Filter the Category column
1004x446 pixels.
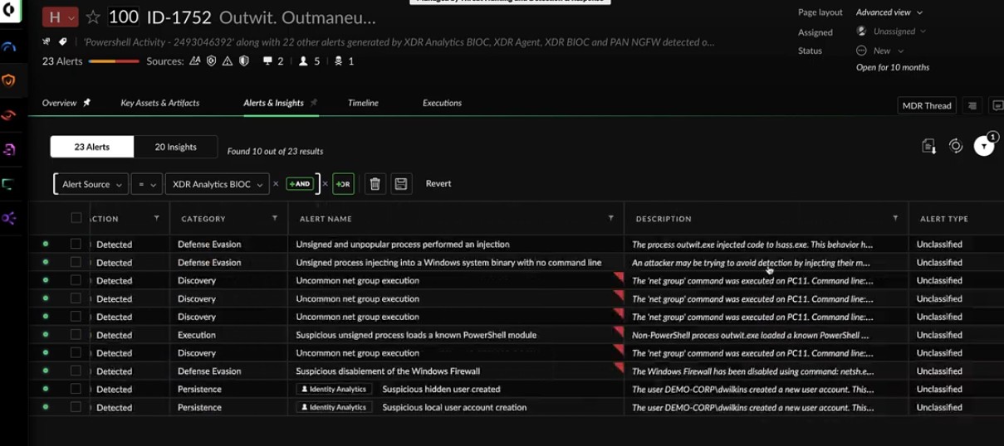pyautogui.click(x=275, y=218)
